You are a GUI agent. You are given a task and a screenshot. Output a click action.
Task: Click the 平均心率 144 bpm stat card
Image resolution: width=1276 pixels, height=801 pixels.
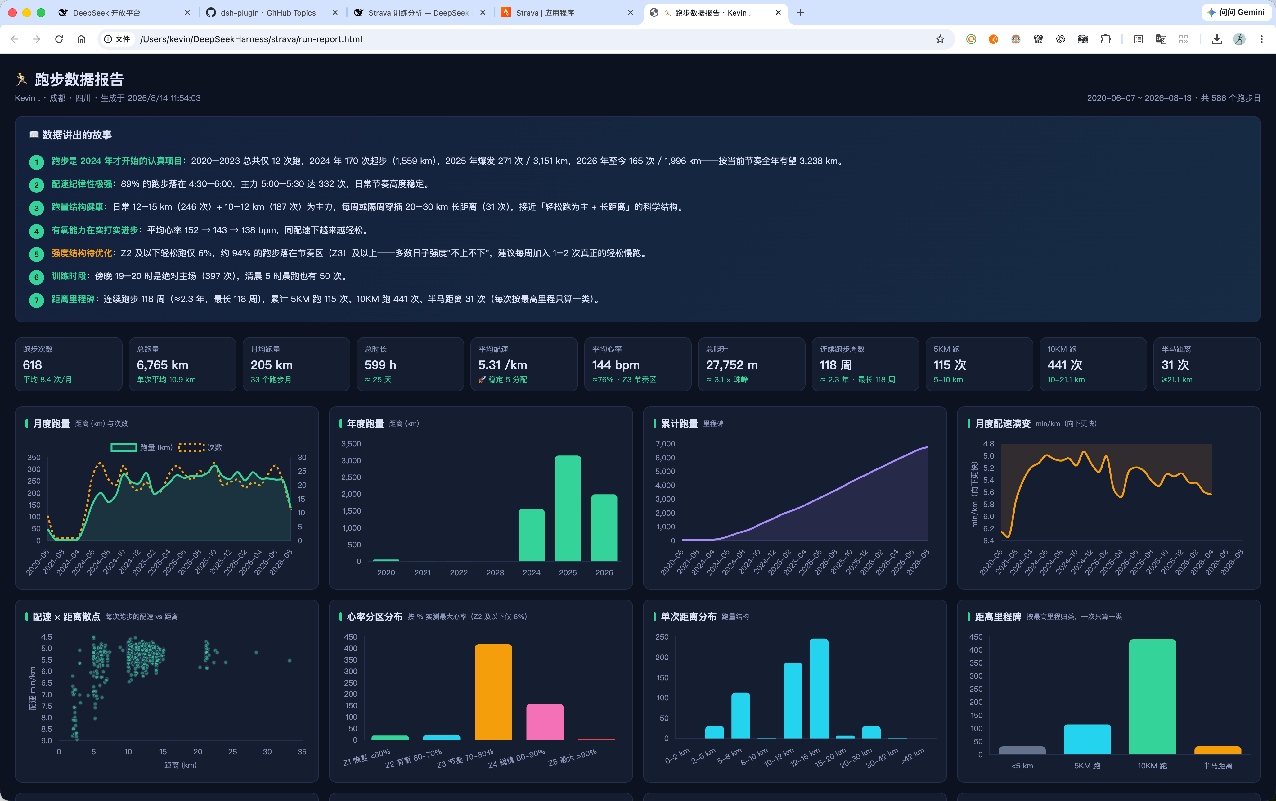coord(638,364)
